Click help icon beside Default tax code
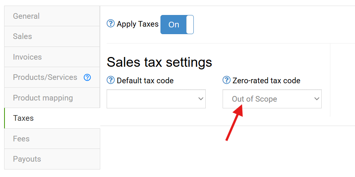The height and width of the screenshot is (177, 355). [x=110, y=80]
